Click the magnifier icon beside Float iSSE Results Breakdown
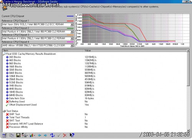The width and height of the screenshot is (192, 139). pos(4,54)
